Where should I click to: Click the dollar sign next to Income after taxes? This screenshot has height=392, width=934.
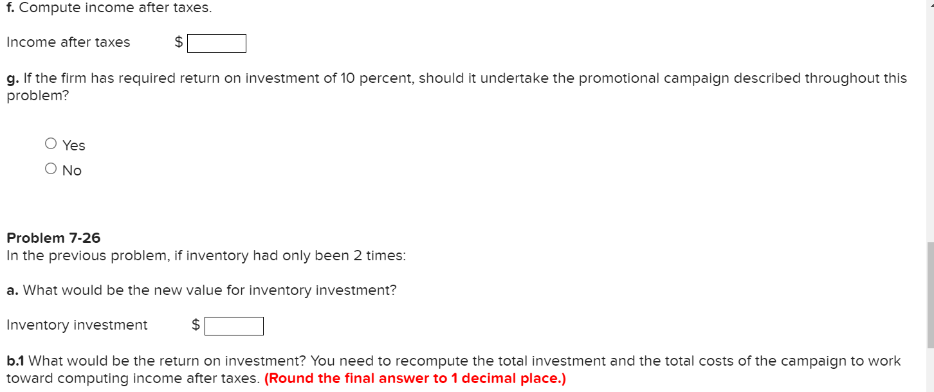coord(178,42)
